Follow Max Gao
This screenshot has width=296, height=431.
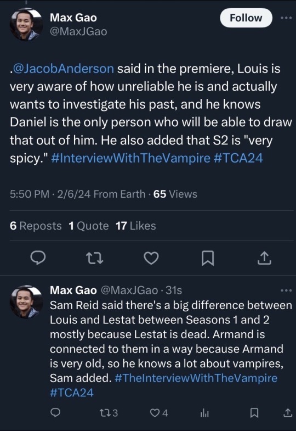point(246,18)
